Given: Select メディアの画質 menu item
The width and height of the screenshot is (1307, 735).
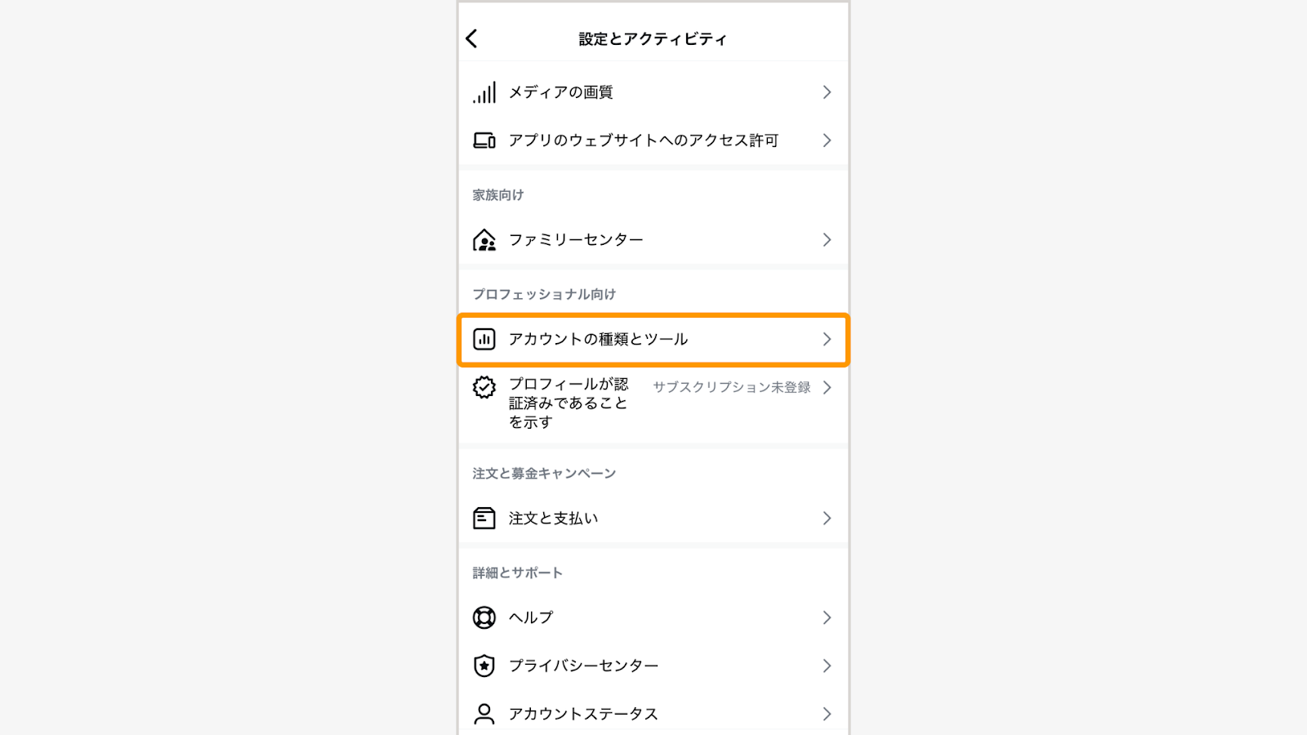Looking at the screenshot, I should (653, 92).
